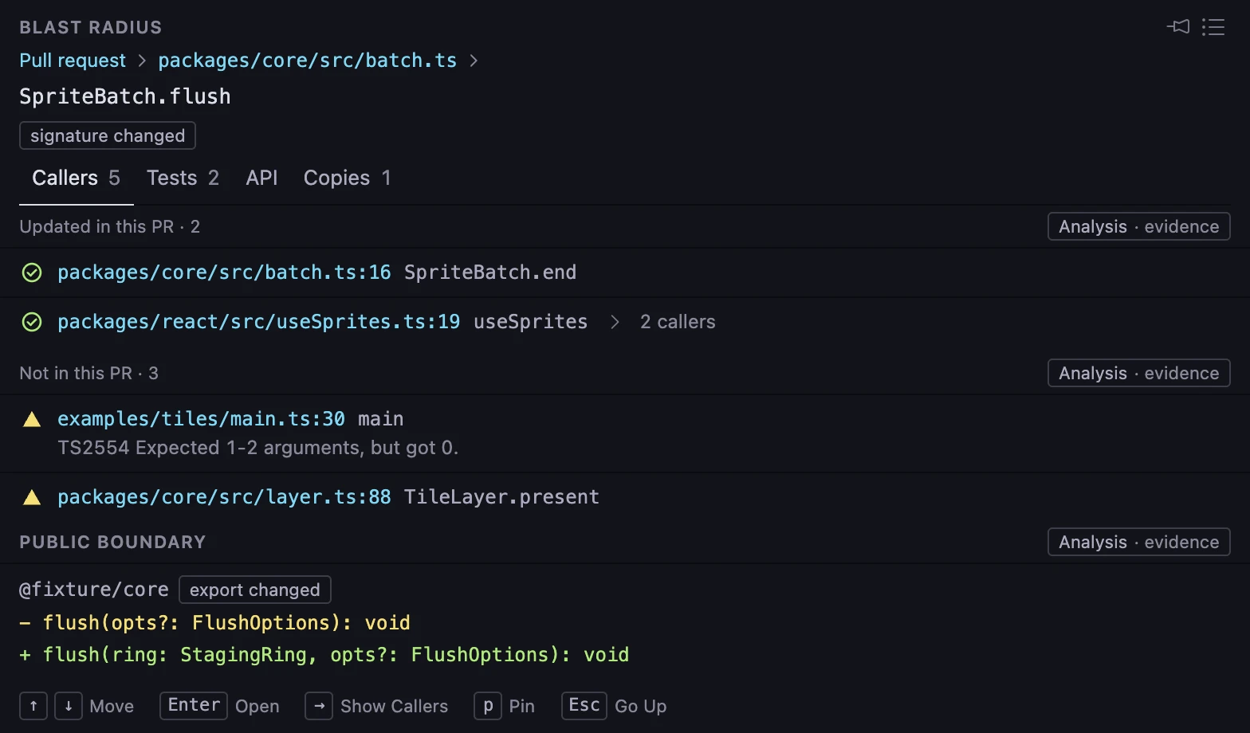Click warning triangle beside TileLayer.present

coord(32,497)
